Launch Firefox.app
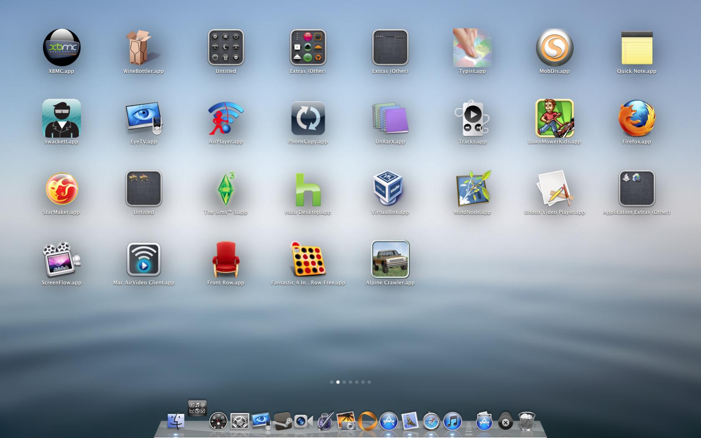Viewport: 701px width, 438px height. (637, 118)
